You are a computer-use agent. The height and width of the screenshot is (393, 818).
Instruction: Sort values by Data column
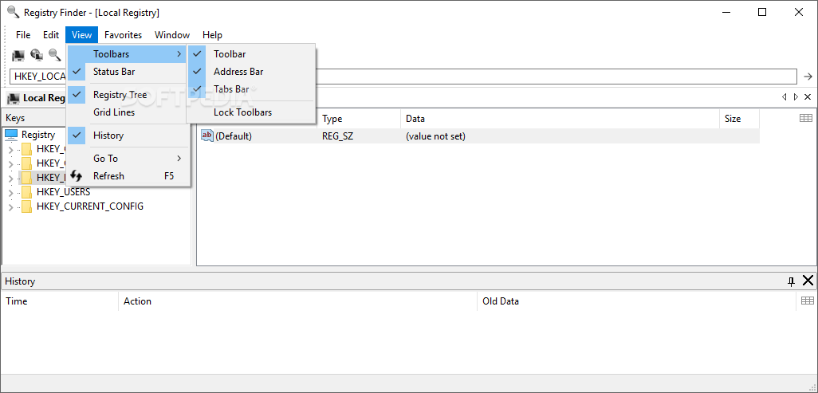point(560,119)
